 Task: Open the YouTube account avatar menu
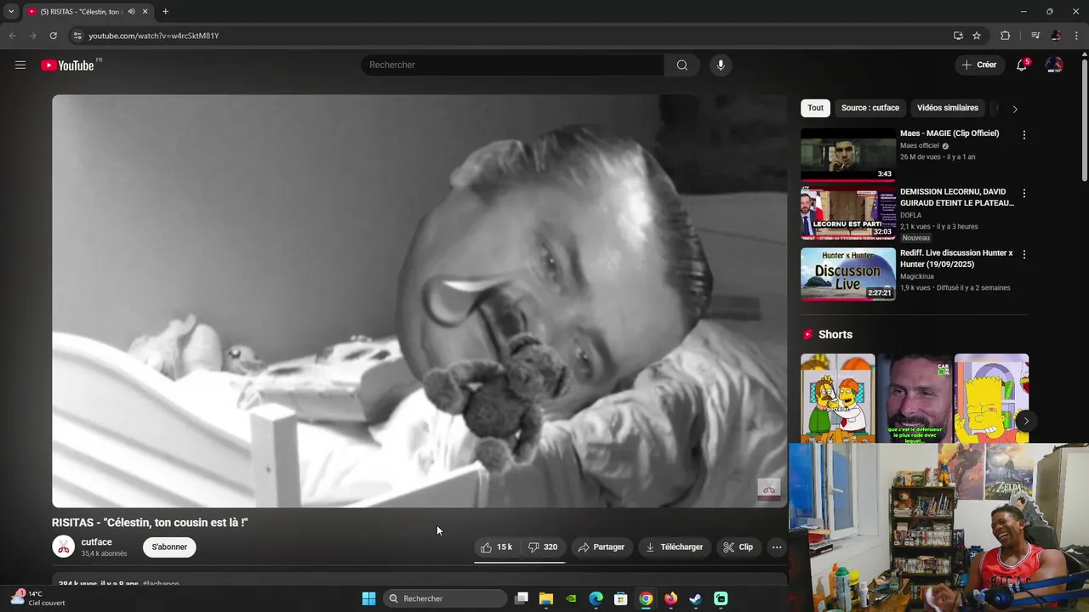click(x=1054, y=65)
